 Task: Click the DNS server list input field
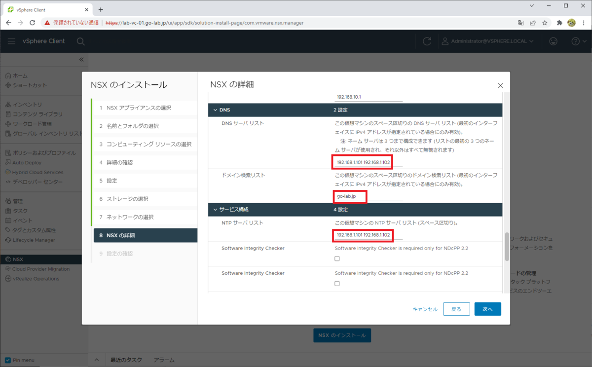369,163
